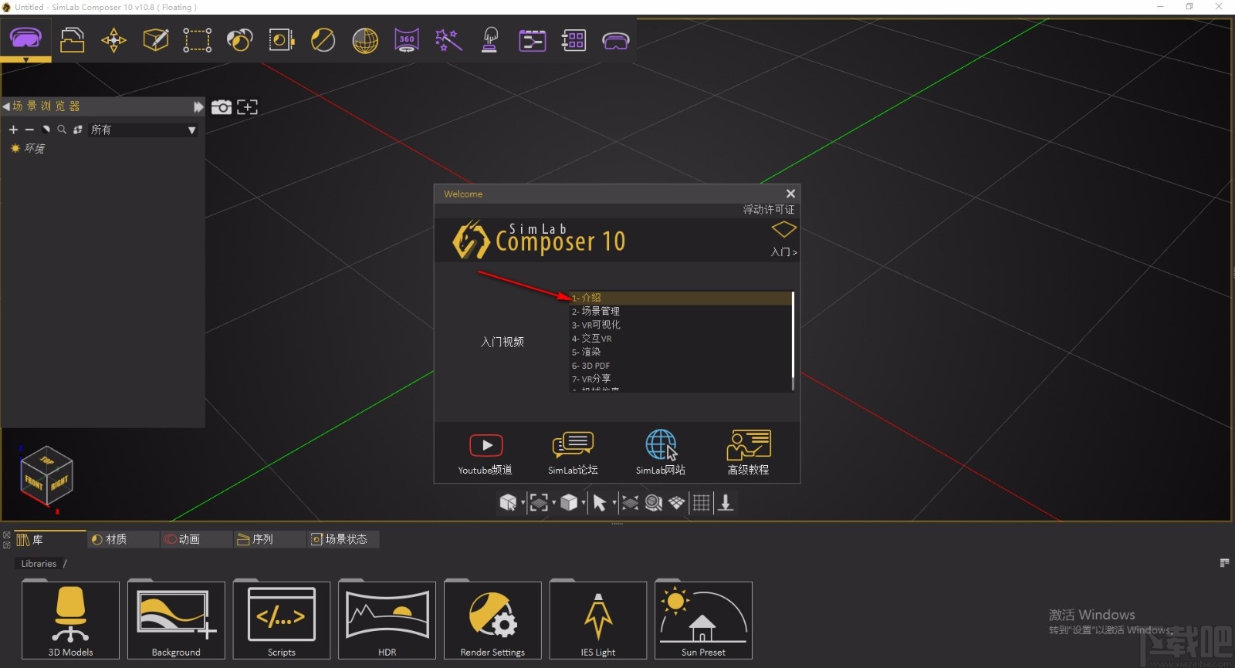1235x668 pixels.
Task: Open the Youtube频道 link
Action: (486, 454)
